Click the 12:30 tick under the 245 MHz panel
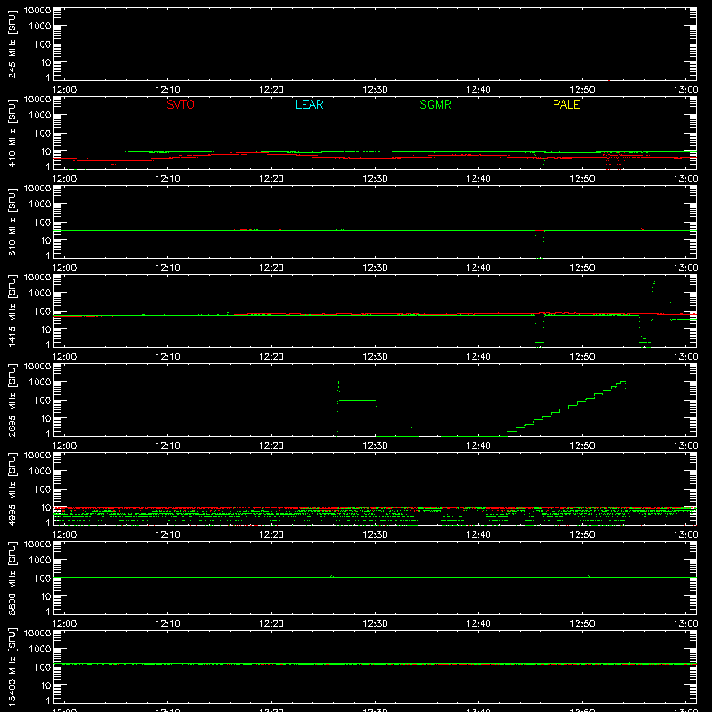This screenshot has height=712, width=712. 375,90
